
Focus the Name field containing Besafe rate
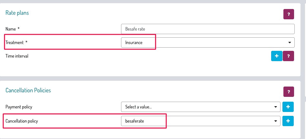tap(208, 29)
